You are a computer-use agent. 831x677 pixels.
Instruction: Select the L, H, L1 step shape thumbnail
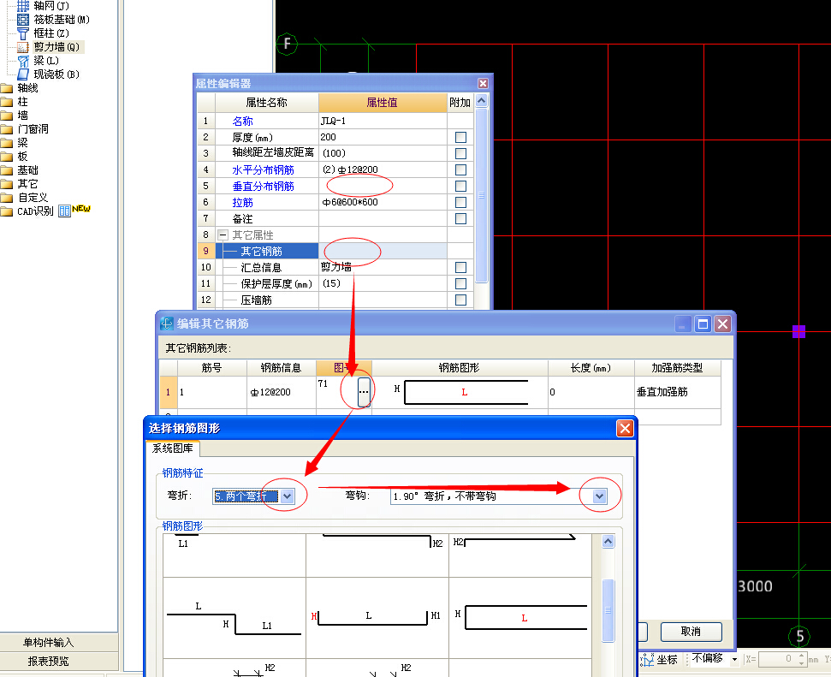tap(234, 618)
